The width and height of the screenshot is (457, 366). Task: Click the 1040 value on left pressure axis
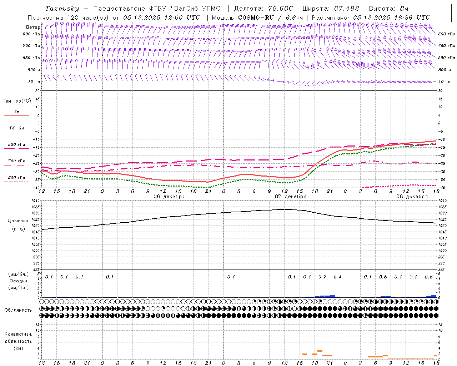[x=36, y=201]
